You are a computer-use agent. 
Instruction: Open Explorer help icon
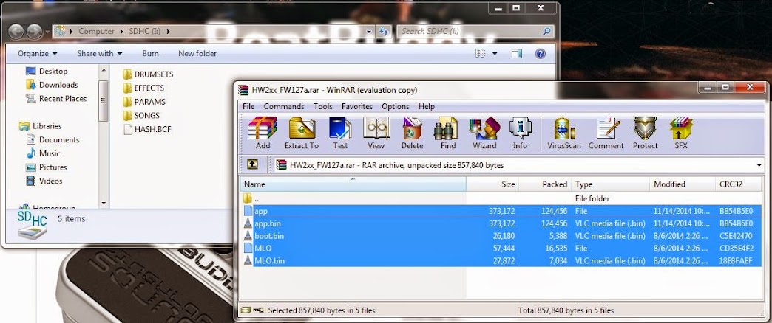pos(540,54)
